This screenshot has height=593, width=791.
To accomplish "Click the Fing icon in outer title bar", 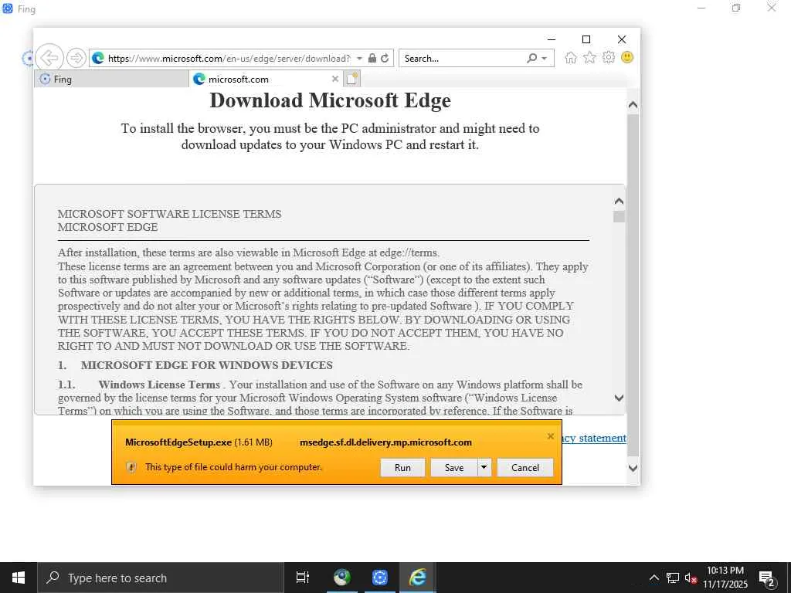I will pyautogui.click(x=8, y=8).
